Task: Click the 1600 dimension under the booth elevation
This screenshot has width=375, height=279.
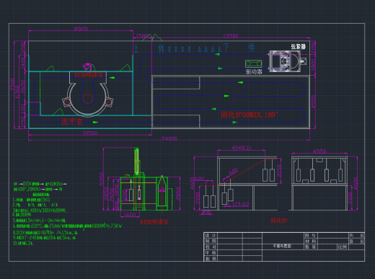Action: coord(130,215)
